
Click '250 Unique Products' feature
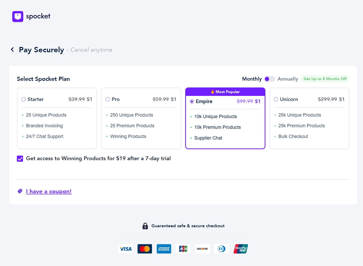coord(132,115)
